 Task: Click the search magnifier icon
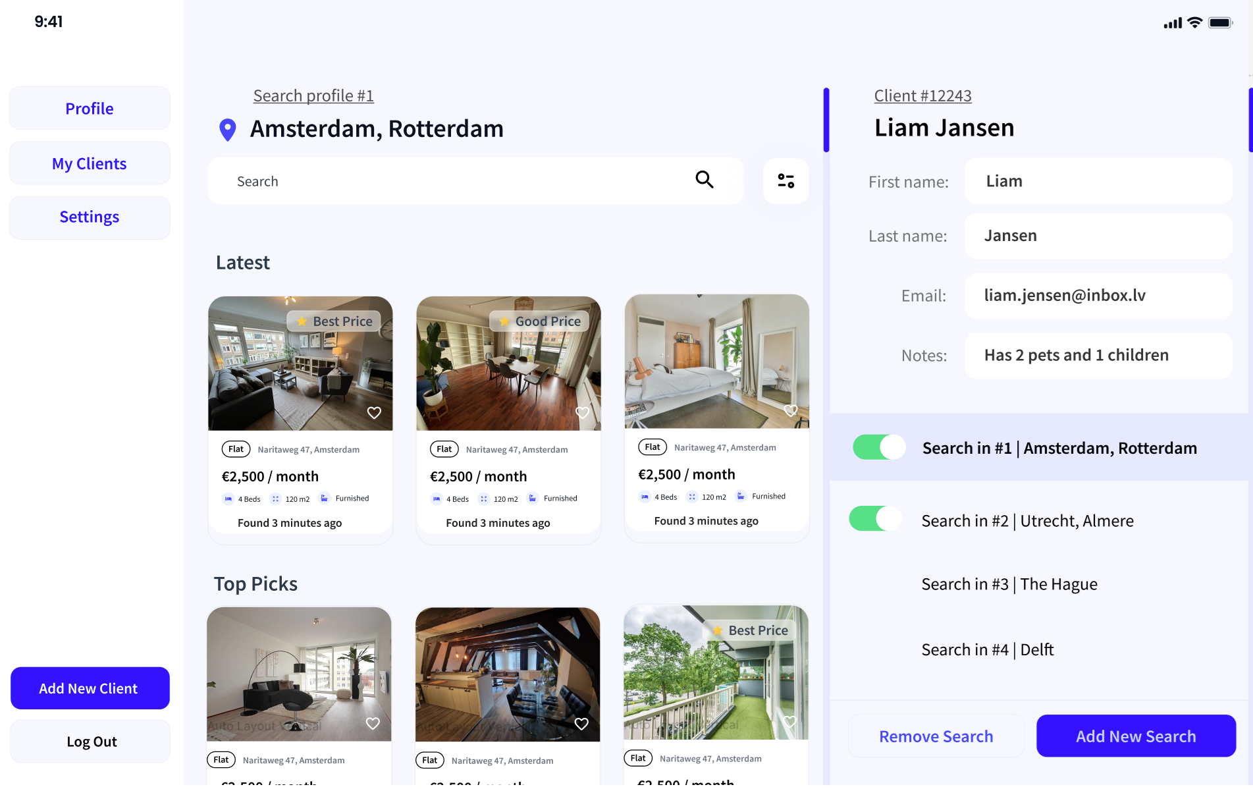point(705,180)
